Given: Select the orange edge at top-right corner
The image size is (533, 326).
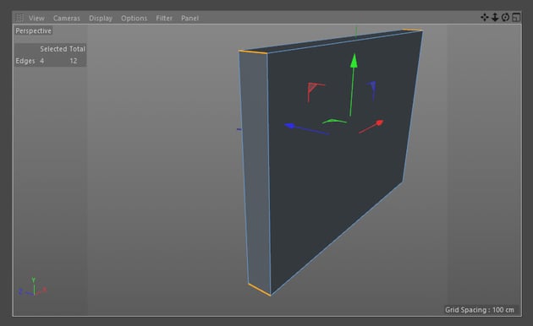Looking at the screenshot, I should tap(412, 30).
